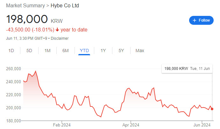Choose the YTD range tab
The image size is (220, 129).
pos(84,51)
